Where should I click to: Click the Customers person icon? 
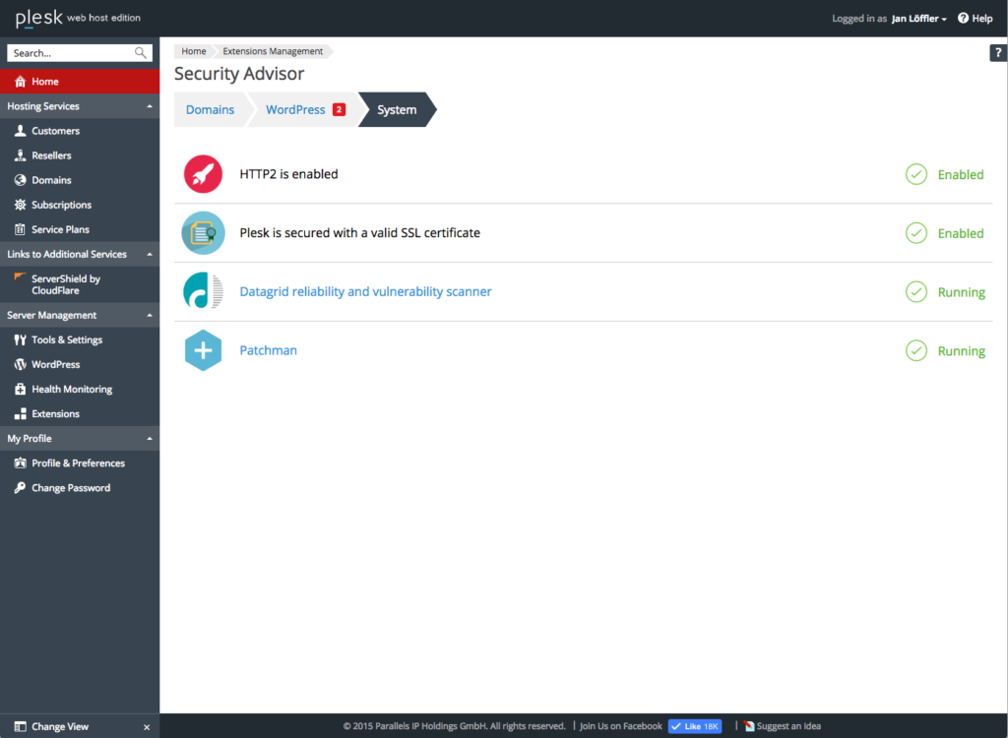pyautogui.click(x=20, y=131)
